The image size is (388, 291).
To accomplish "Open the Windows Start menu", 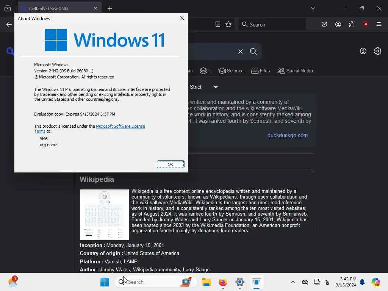I will click(105, 282).
